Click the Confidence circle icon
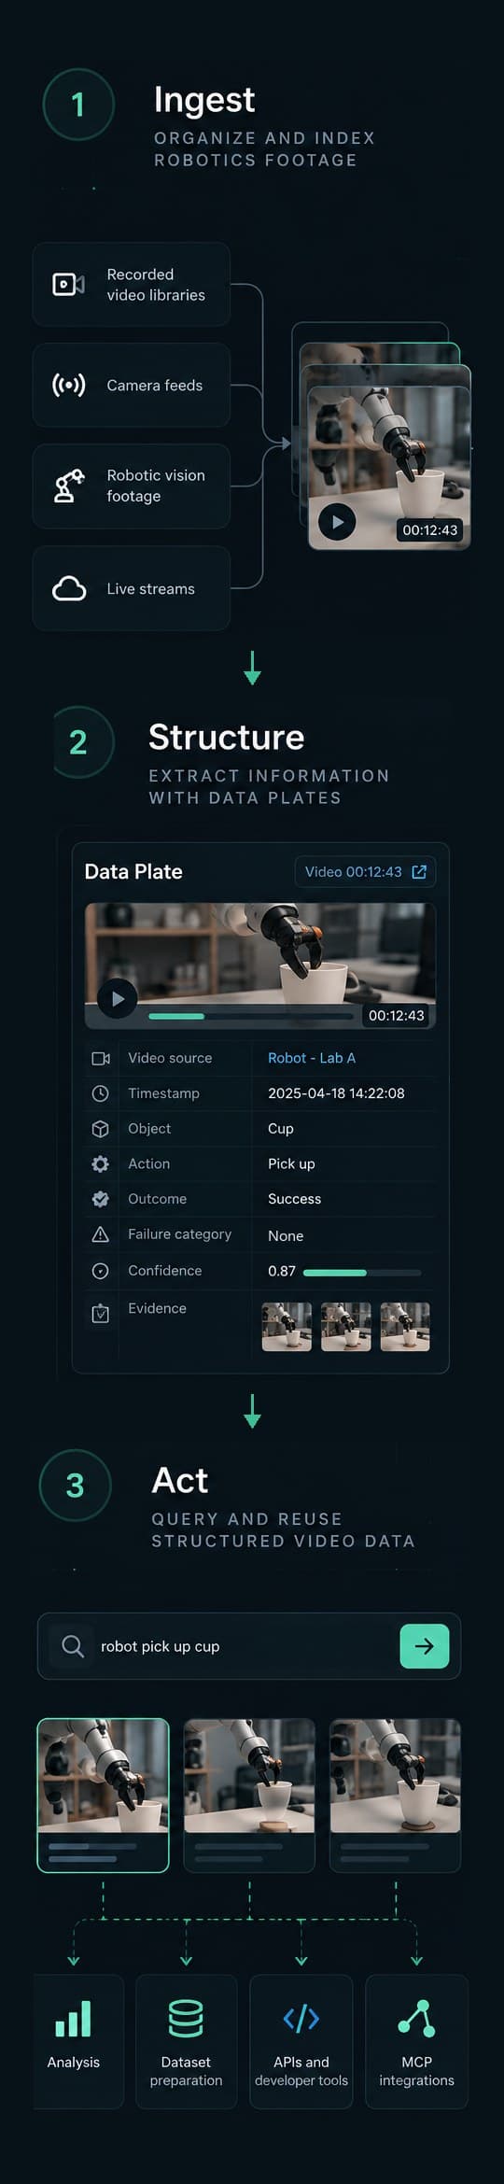The image size is (504, 2184). [x=101, y=1271]
